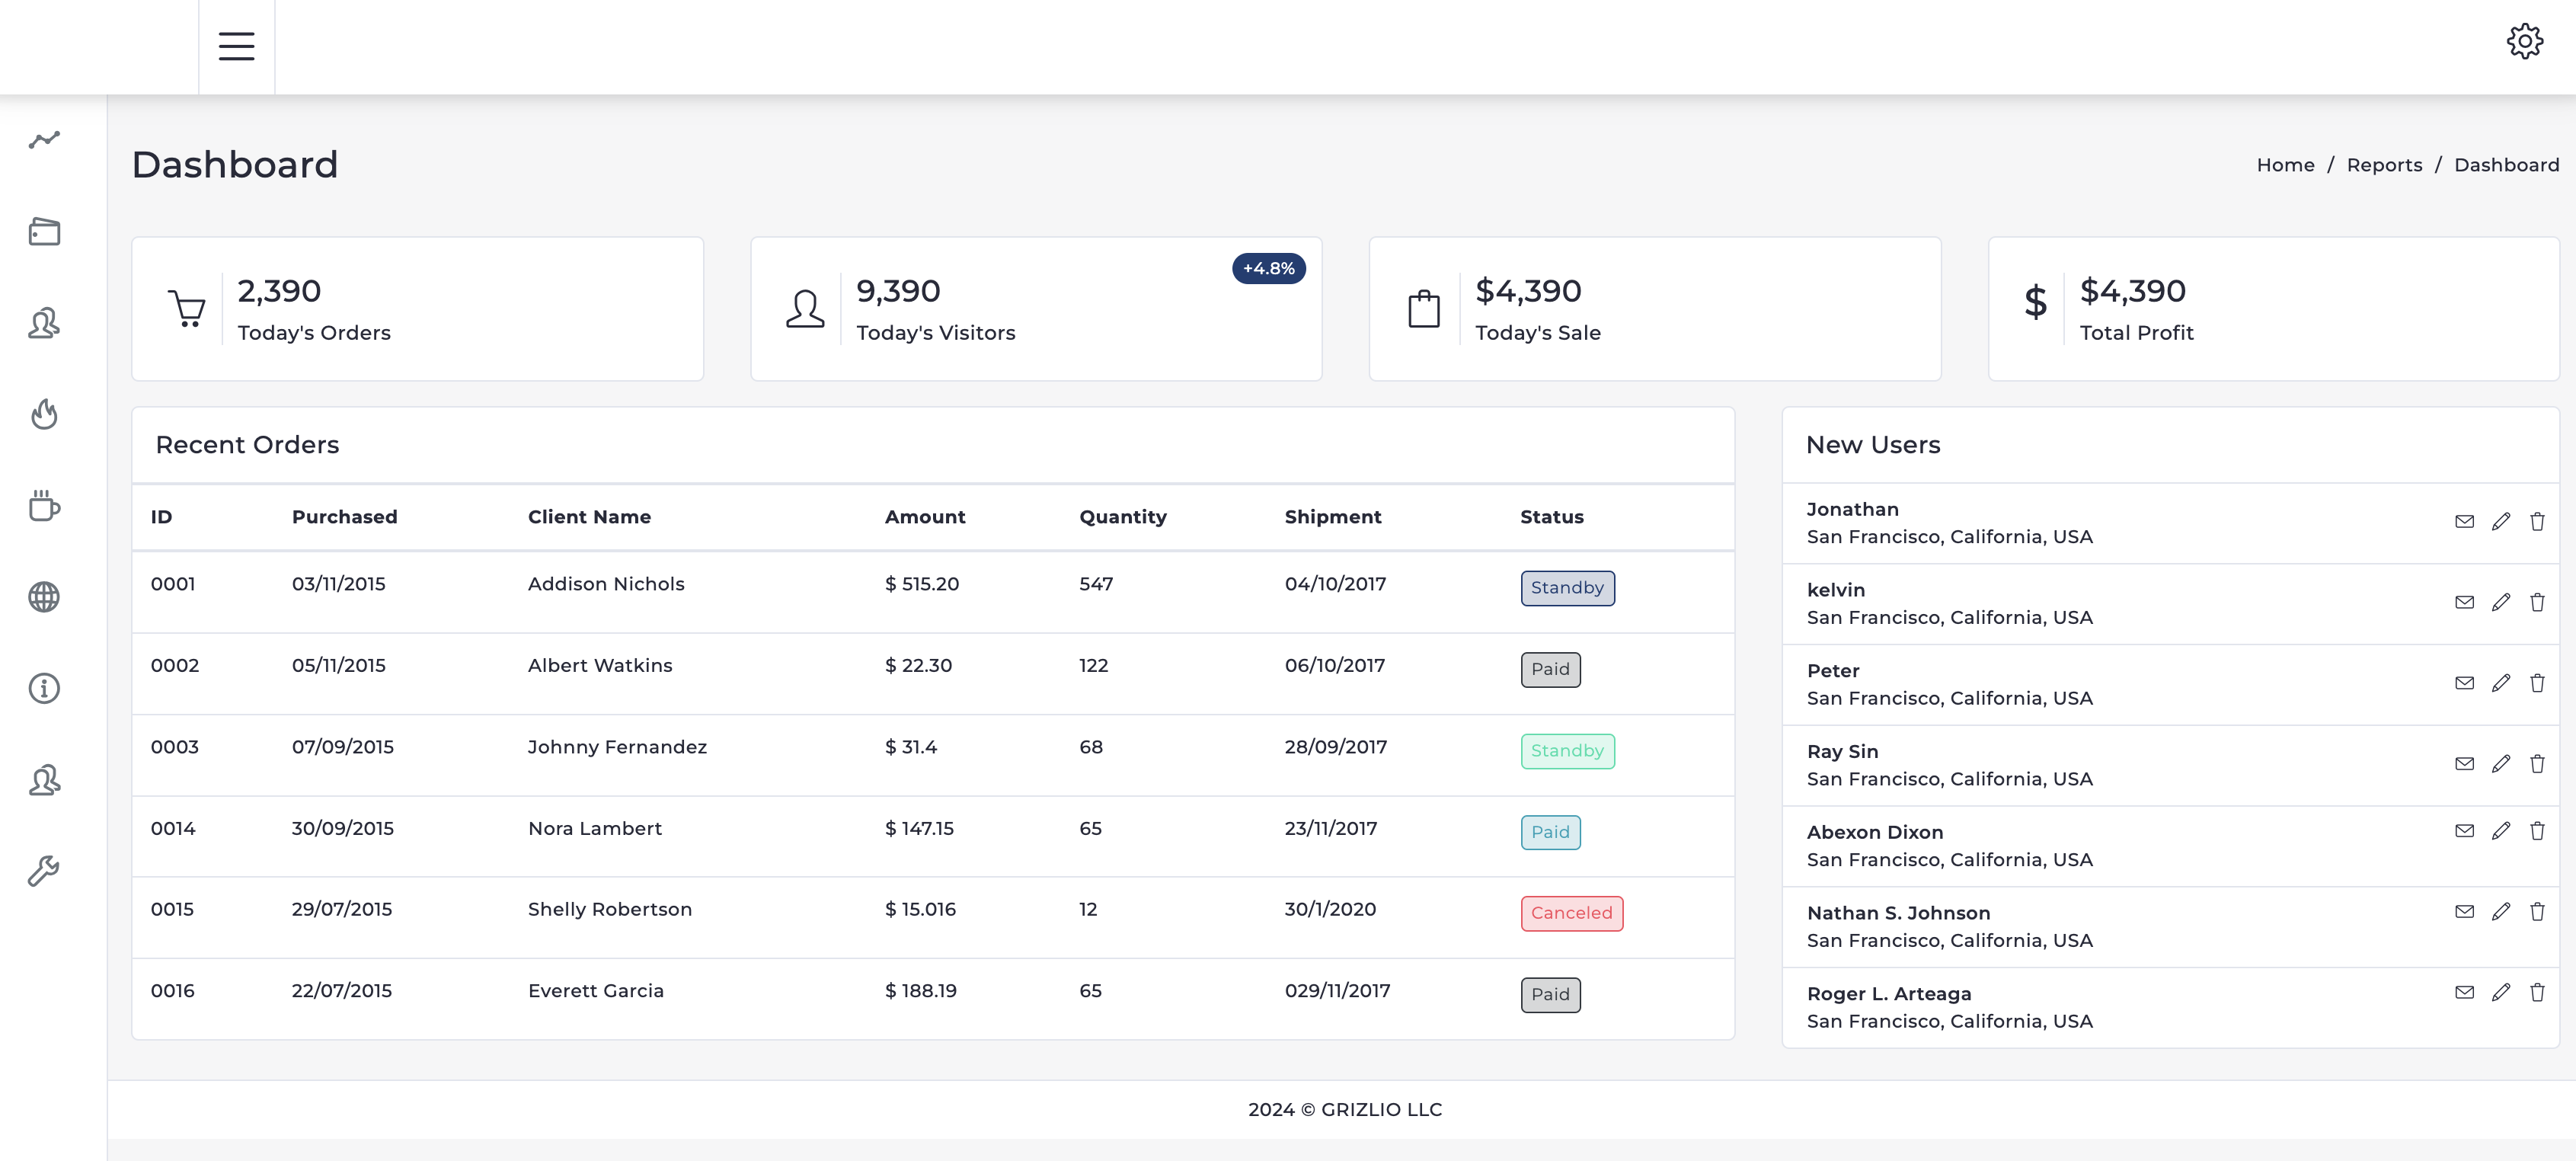Click 2024 © GRIZLIO LLC footer text
Viewport: 2576px width, 1161px height.
pyautogui.click(x=1344, y=1110)
